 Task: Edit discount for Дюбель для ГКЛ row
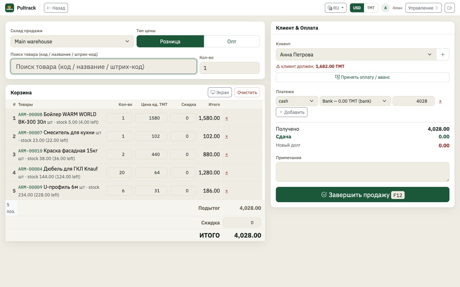point(183,173)
